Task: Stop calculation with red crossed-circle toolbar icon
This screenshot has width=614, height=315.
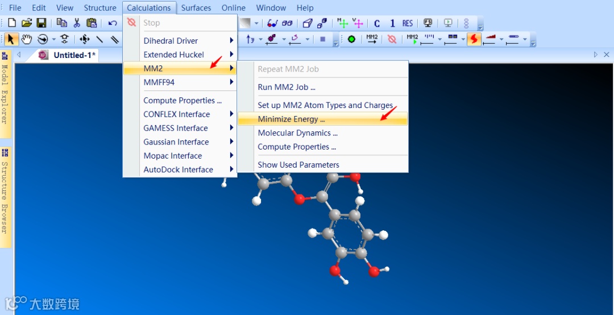Action: (x=392, y=39)
